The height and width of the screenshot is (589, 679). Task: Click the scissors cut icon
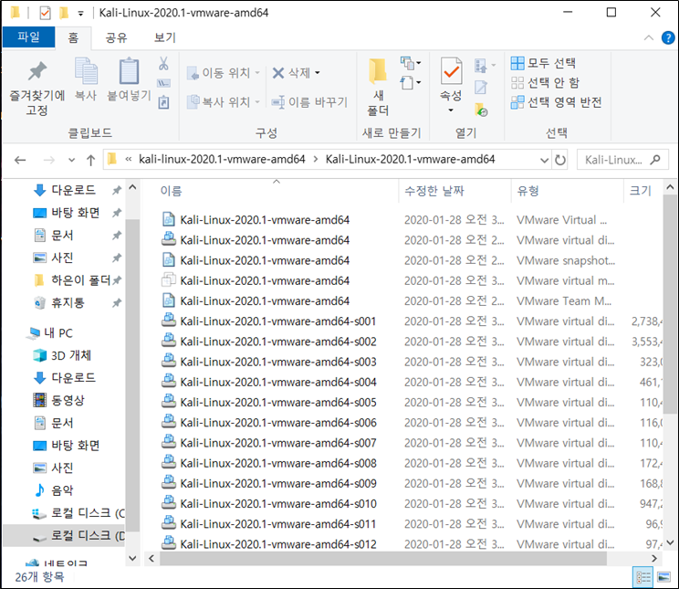pyautogui.click(x=163, y=63)
